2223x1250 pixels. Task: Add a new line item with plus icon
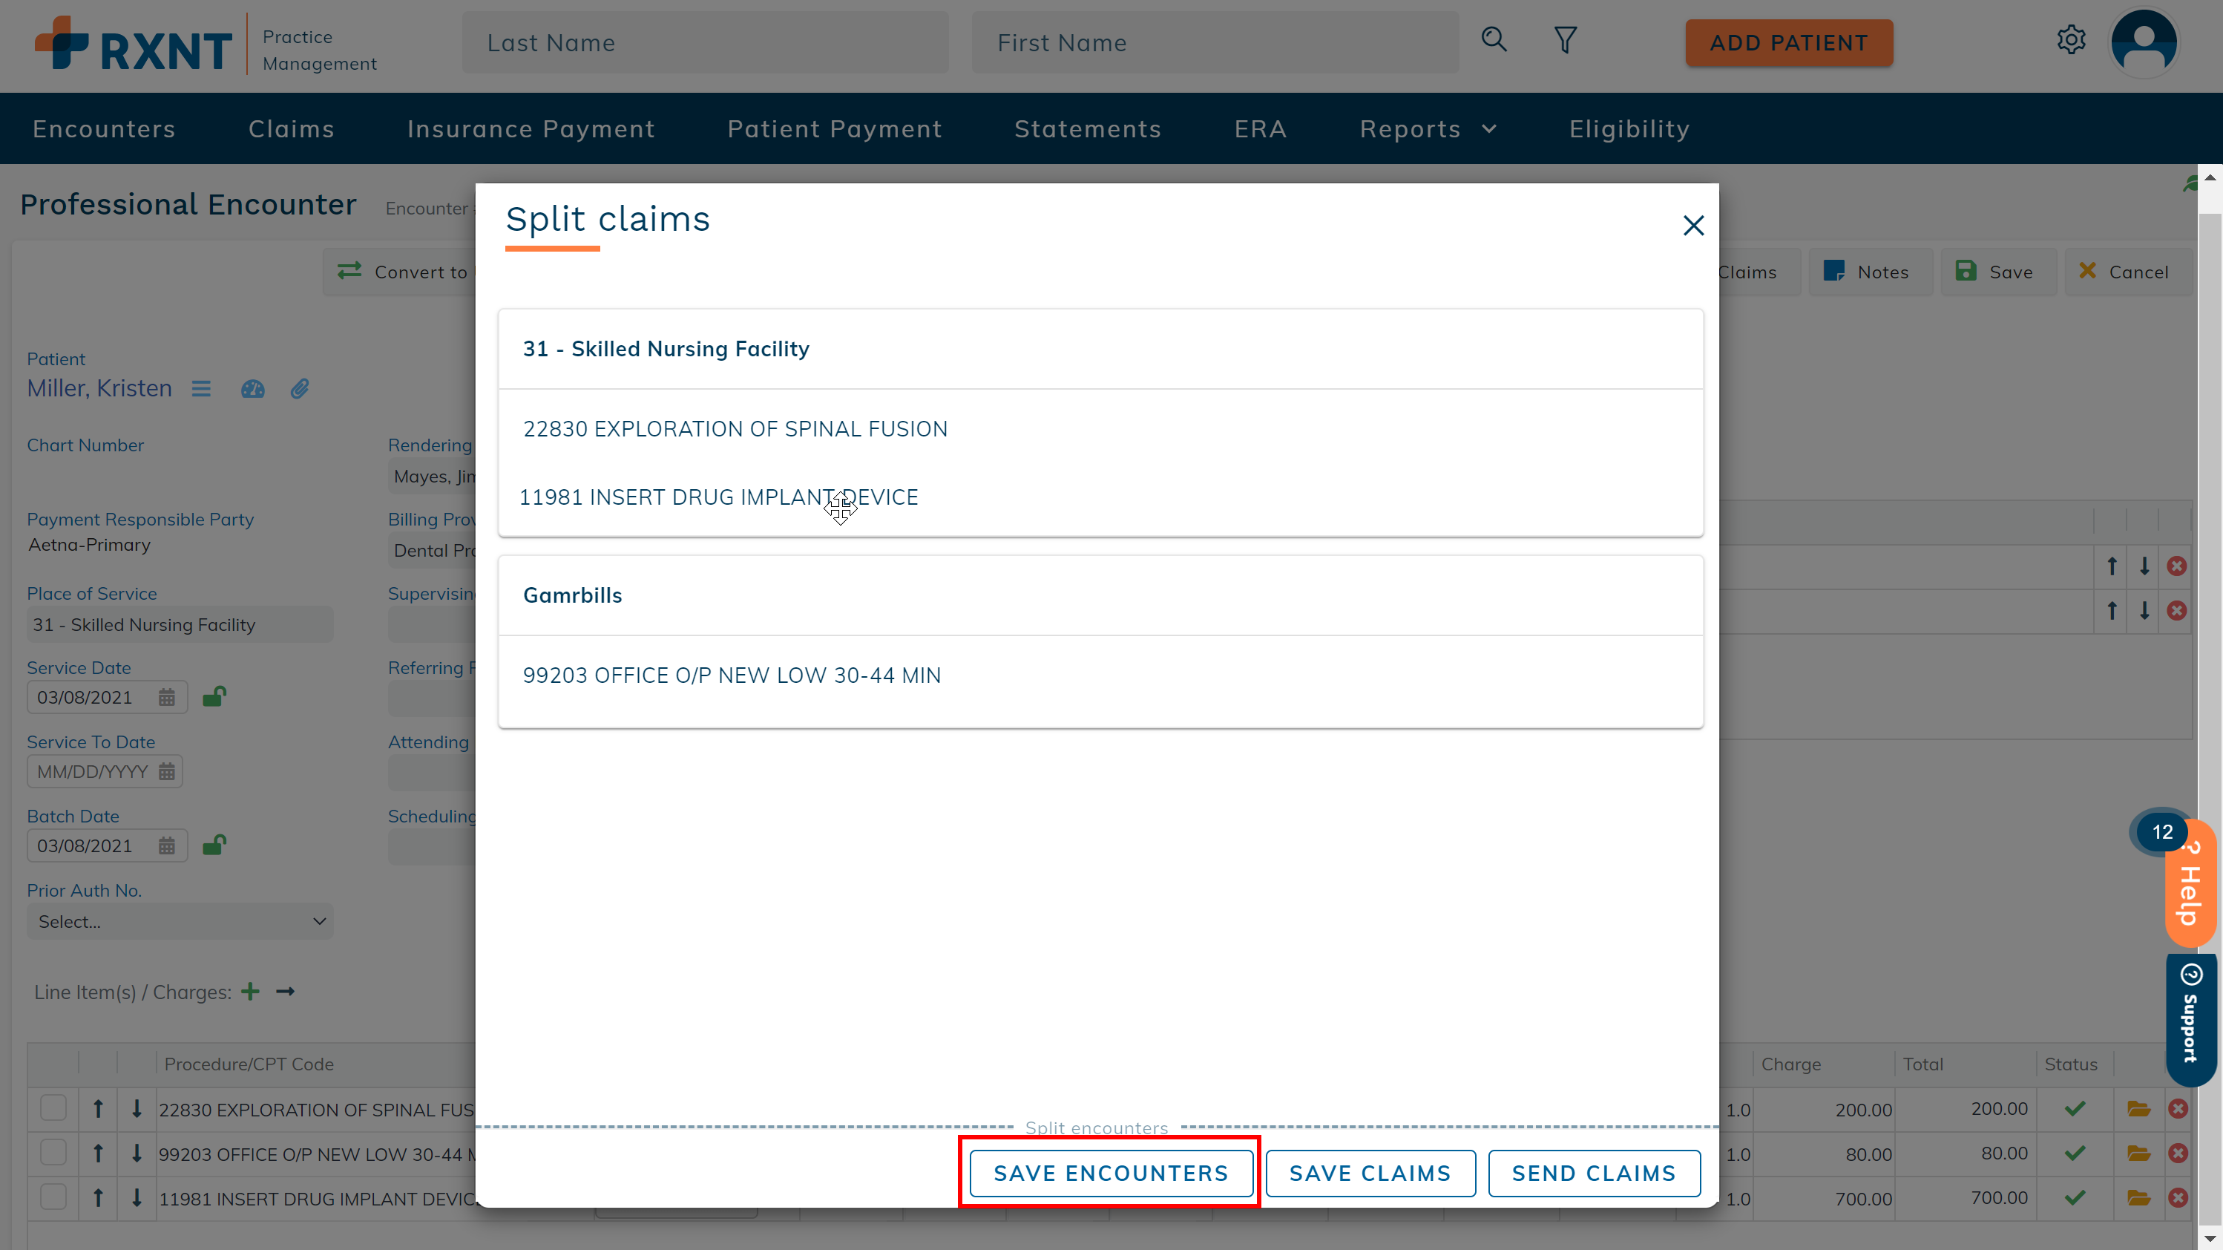(250, 992)
